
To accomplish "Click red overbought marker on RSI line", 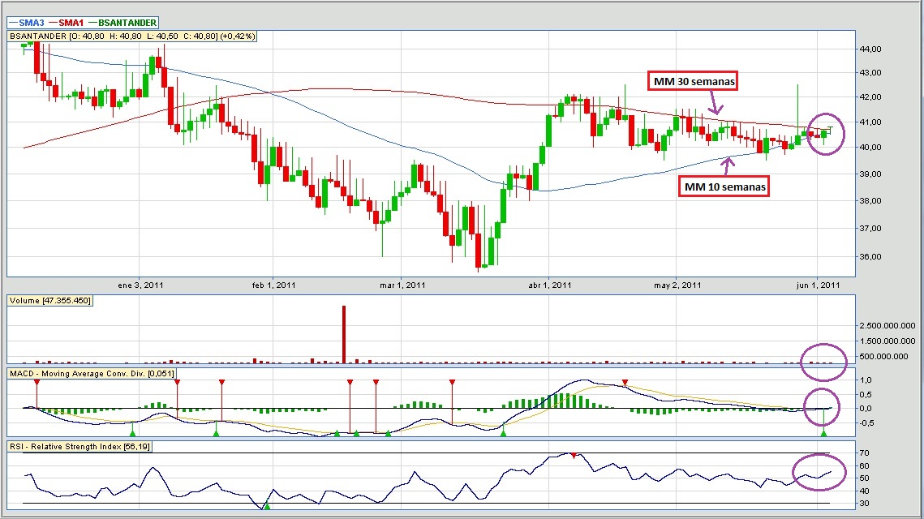I will [574, 456].
